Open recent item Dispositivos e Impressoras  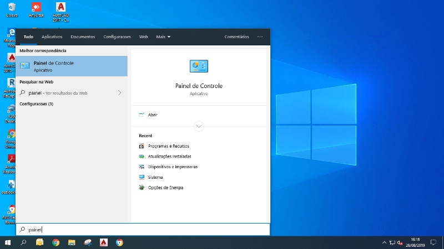[x=168, y=167]
